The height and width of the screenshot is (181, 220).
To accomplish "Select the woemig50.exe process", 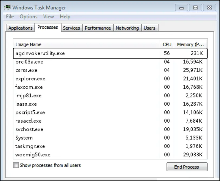I will tap(110, 154).
